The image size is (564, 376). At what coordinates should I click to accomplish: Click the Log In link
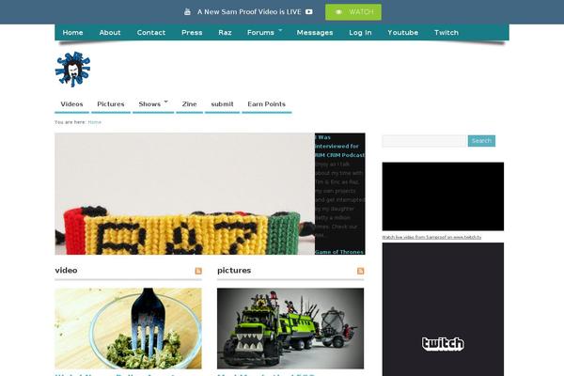coord(360,32)
